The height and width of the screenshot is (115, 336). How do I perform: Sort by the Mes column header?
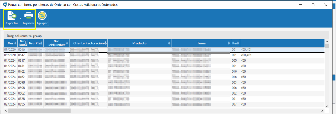[10, 43]
